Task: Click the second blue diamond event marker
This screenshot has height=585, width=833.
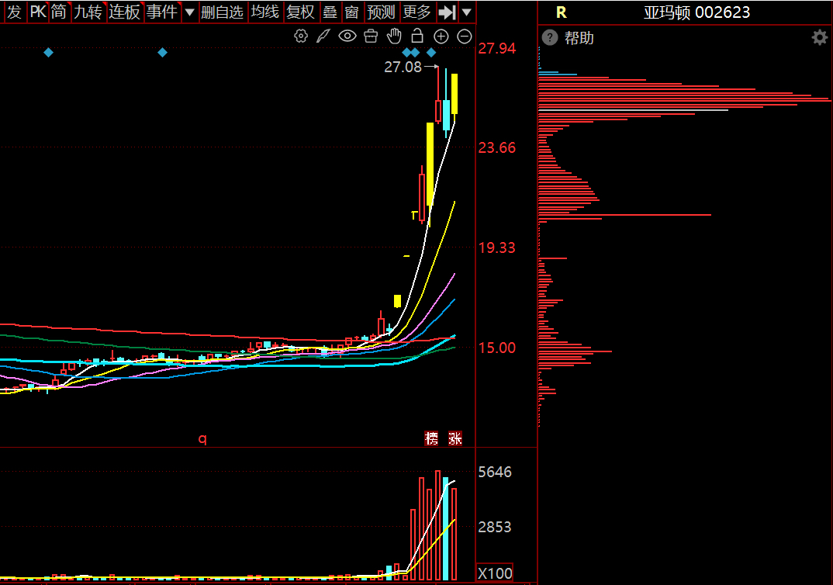Action: tap(163, 52)
